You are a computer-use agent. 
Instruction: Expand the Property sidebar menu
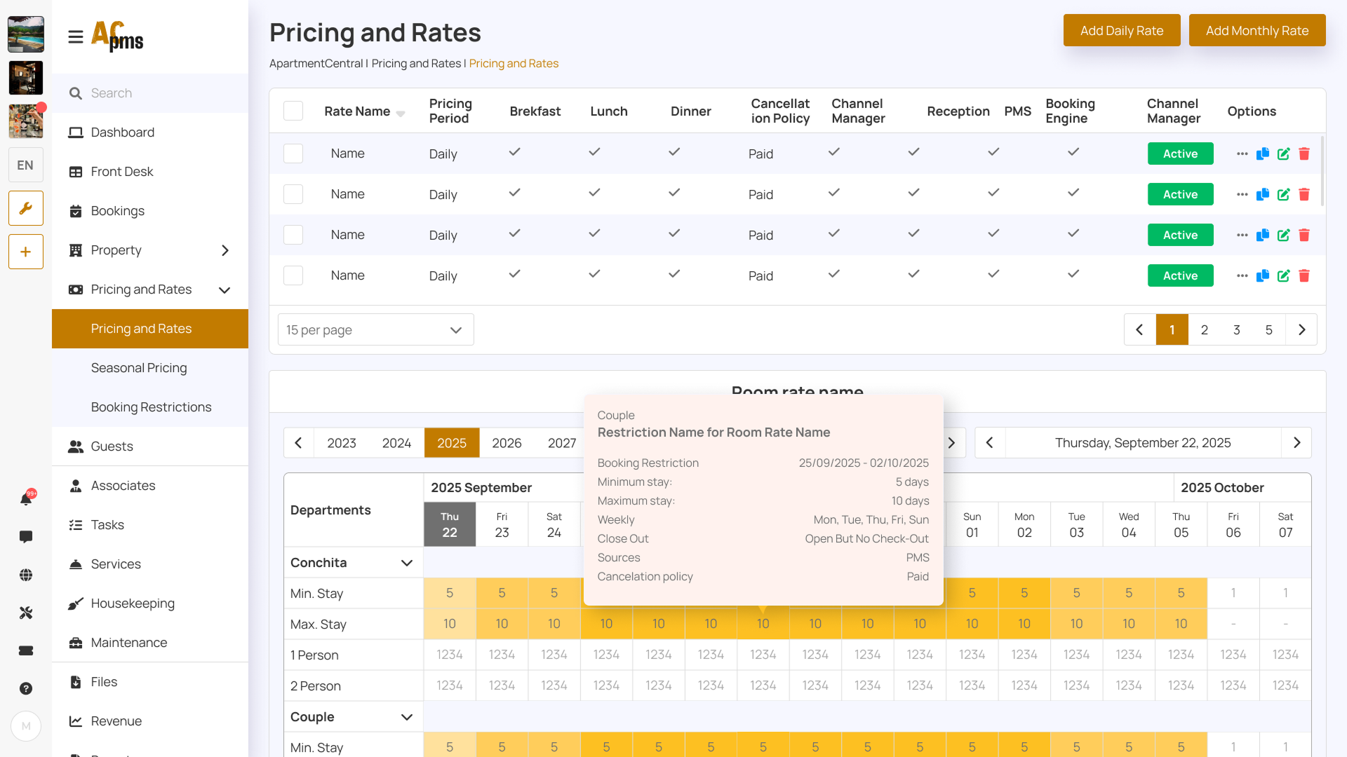point(224,250)
